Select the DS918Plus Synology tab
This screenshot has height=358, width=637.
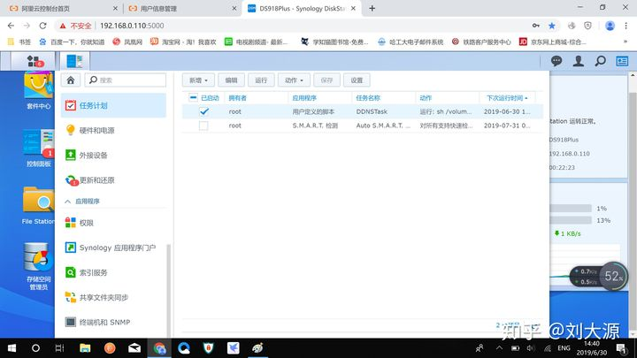301,8
